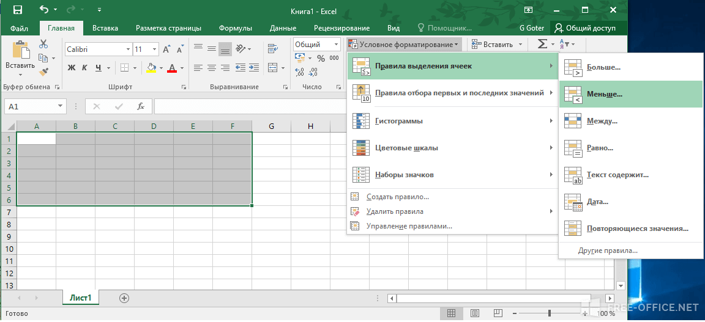Align cell content to the bottom
705x322 pixels.
click(x=225, y=49)
